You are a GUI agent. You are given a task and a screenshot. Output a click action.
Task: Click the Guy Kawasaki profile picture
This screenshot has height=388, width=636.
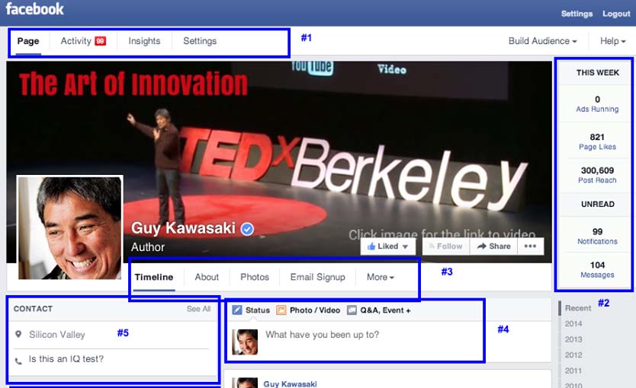click(69, 227)
